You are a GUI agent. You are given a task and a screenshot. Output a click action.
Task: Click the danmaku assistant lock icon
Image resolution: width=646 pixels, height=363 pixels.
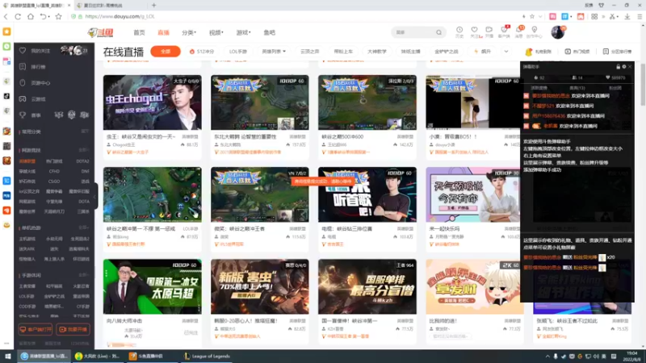[618, 67]
